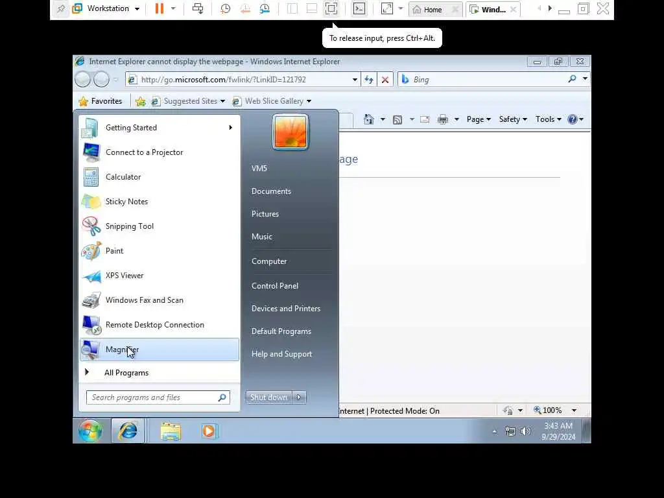The height and width of the screenshot is (498, 664).
Task: Click the Feeds icon in IE command bar
Action: [x=397, y=120]
